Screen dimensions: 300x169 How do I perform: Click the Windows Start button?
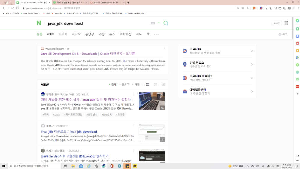4,166
